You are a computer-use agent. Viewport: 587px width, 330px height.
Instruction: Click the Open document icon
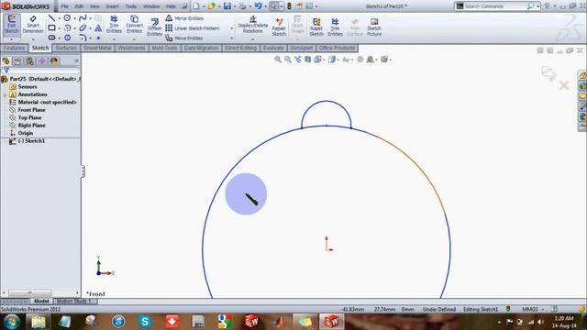212,6
